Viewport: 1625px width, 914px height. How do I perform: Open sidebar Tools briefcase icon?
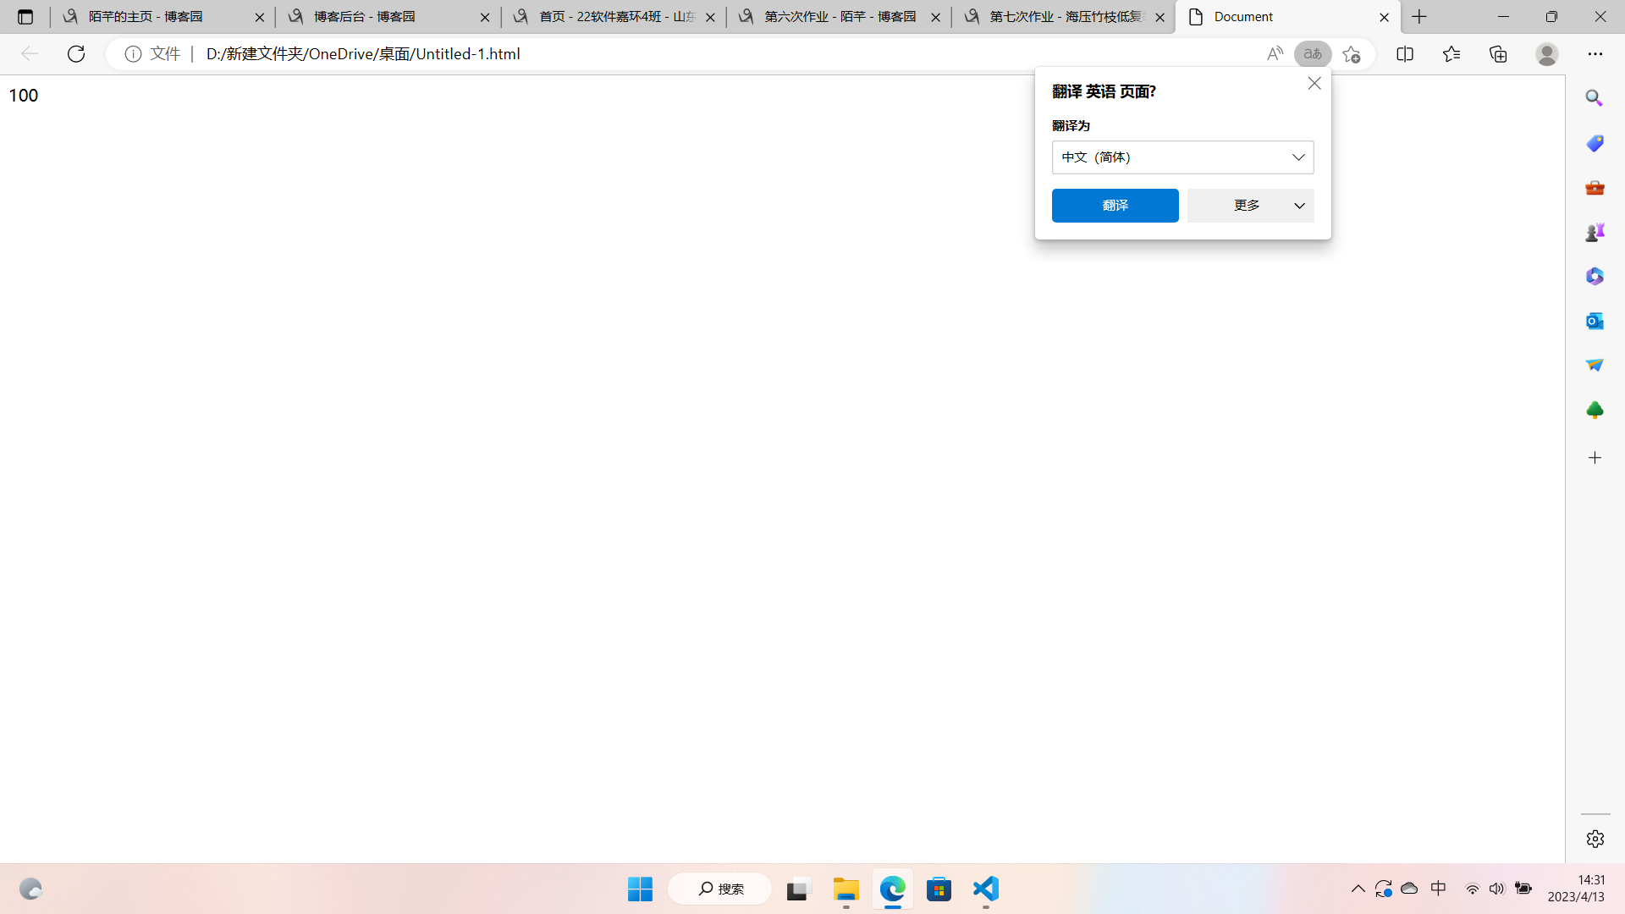(1595, 187)
